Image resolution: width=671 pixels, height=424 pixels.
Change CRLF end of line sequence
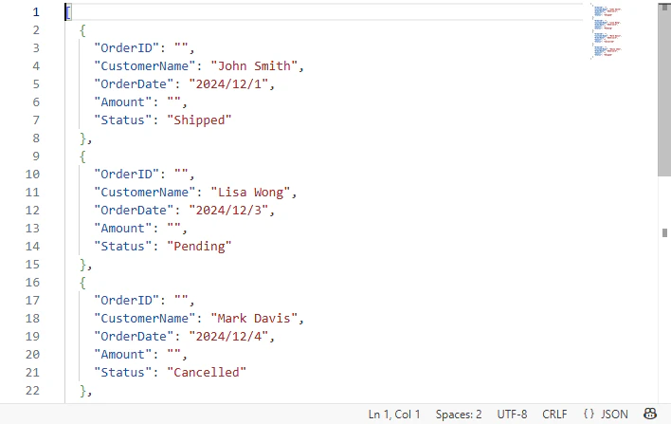pyautogui.click(x=554, y=415)
